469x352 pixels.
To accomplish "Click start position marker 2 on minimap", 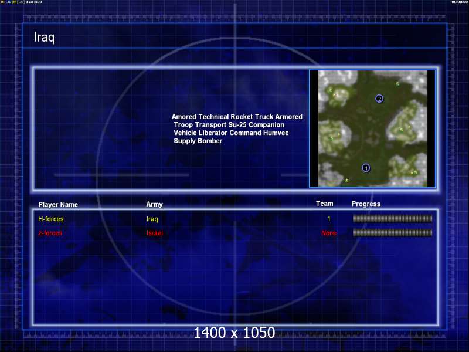I will [379, 99].
